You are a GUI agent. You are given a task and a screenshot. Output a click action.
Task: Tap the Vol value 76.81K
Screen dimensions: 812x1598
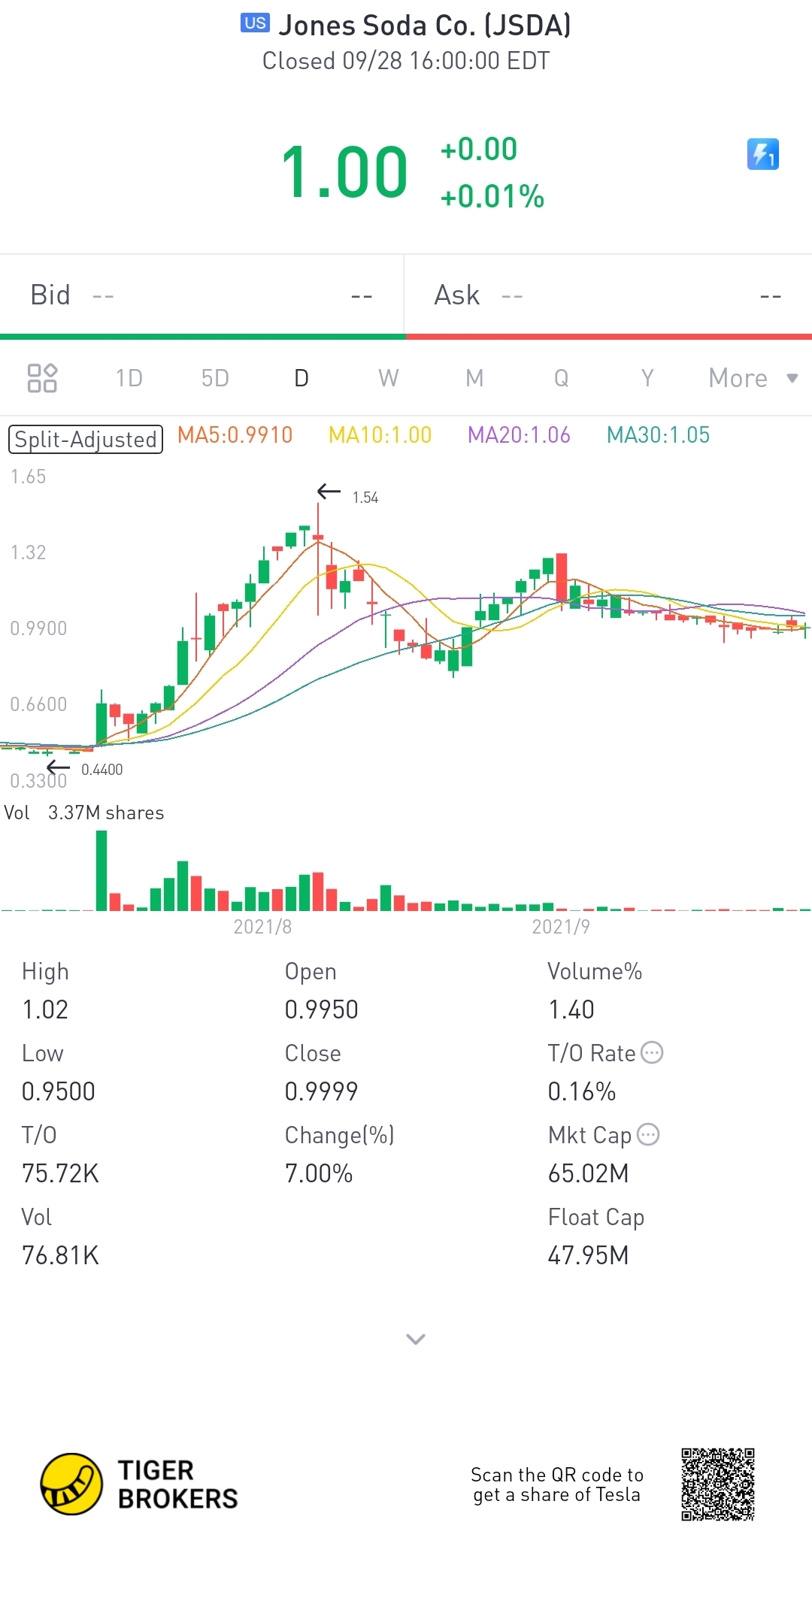tap(60, 1255)
